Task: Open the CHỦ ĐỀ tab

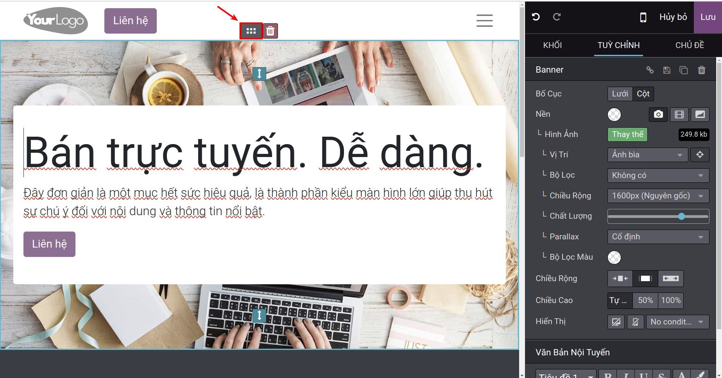Action: [690, 45]
